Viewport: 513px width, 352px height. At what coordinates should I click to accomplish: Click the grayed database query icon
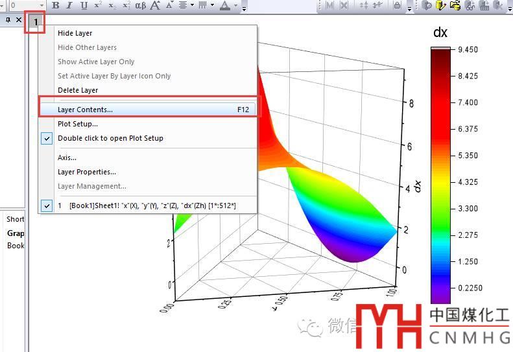427,5
